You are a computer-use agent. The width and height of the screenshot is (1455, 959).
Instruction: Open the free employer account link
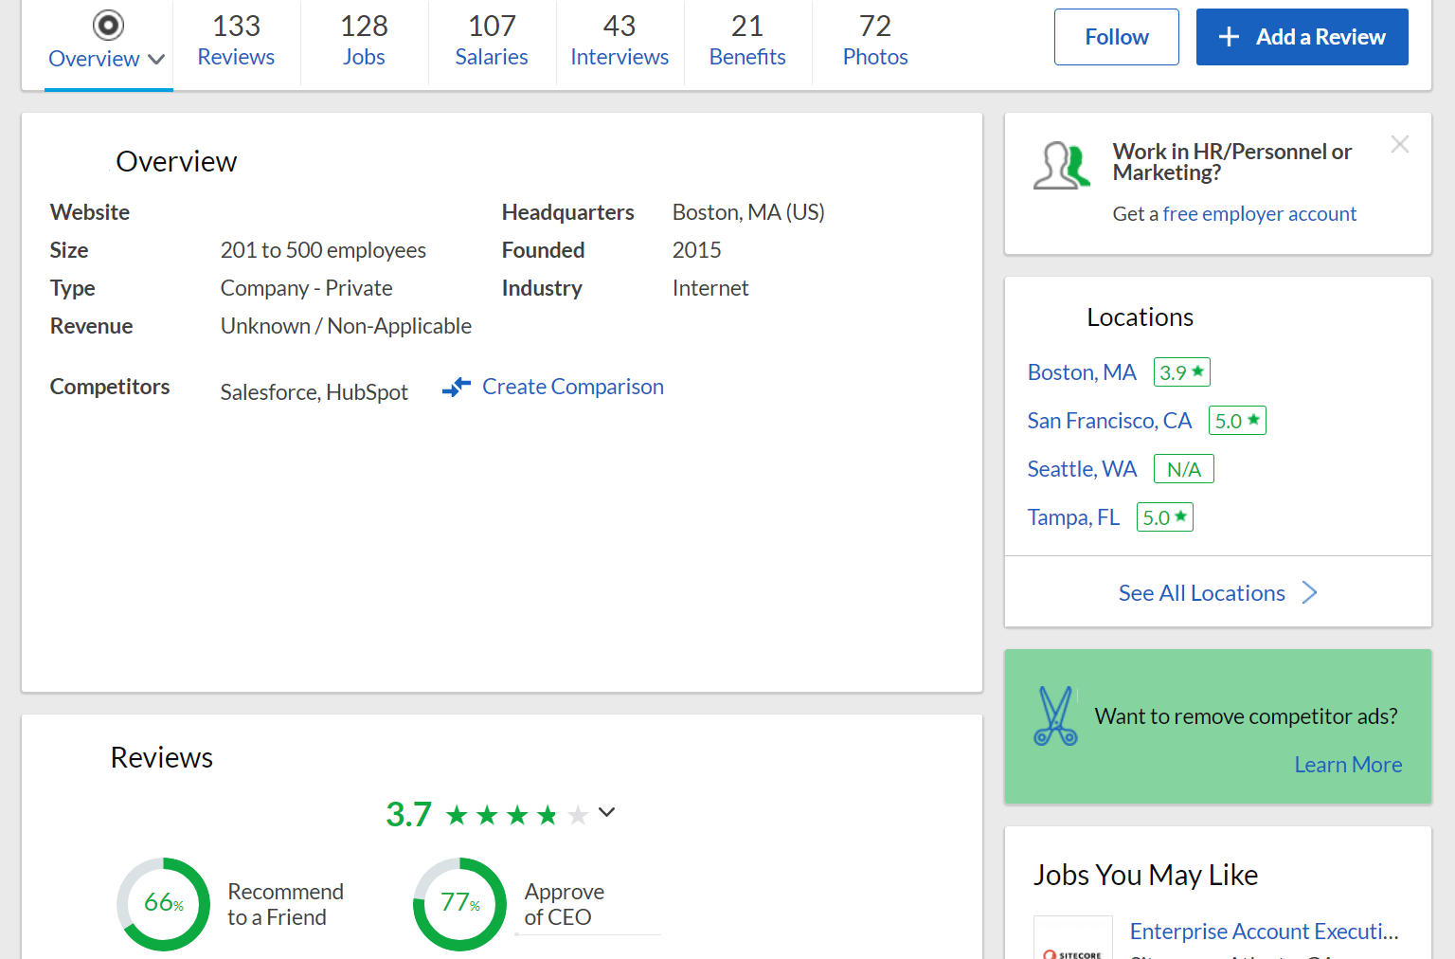pos(1260,214)
